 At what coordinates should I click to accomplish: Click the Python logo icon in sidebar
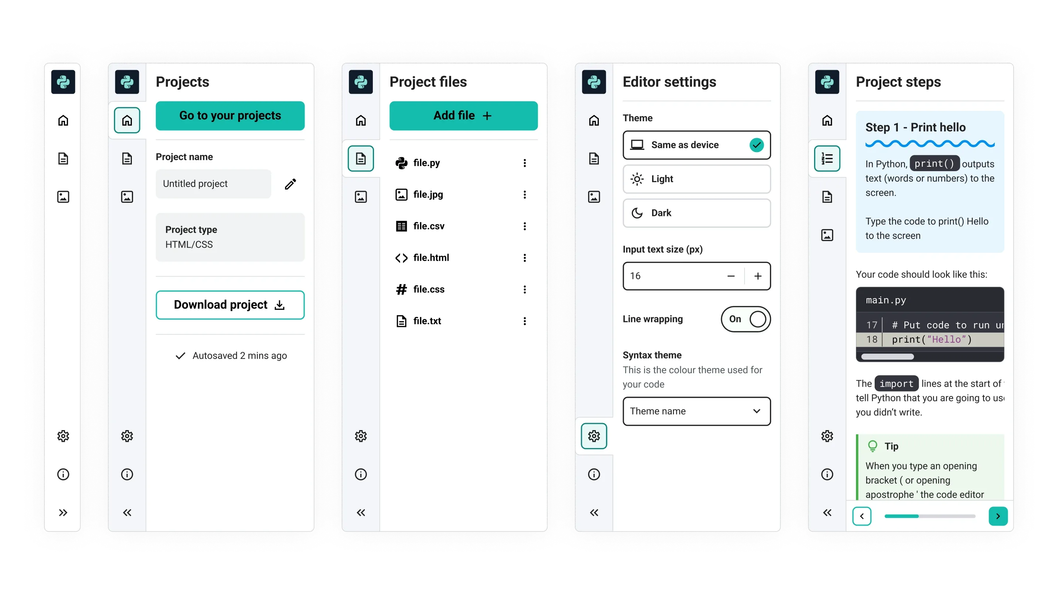tap(63, 82)
